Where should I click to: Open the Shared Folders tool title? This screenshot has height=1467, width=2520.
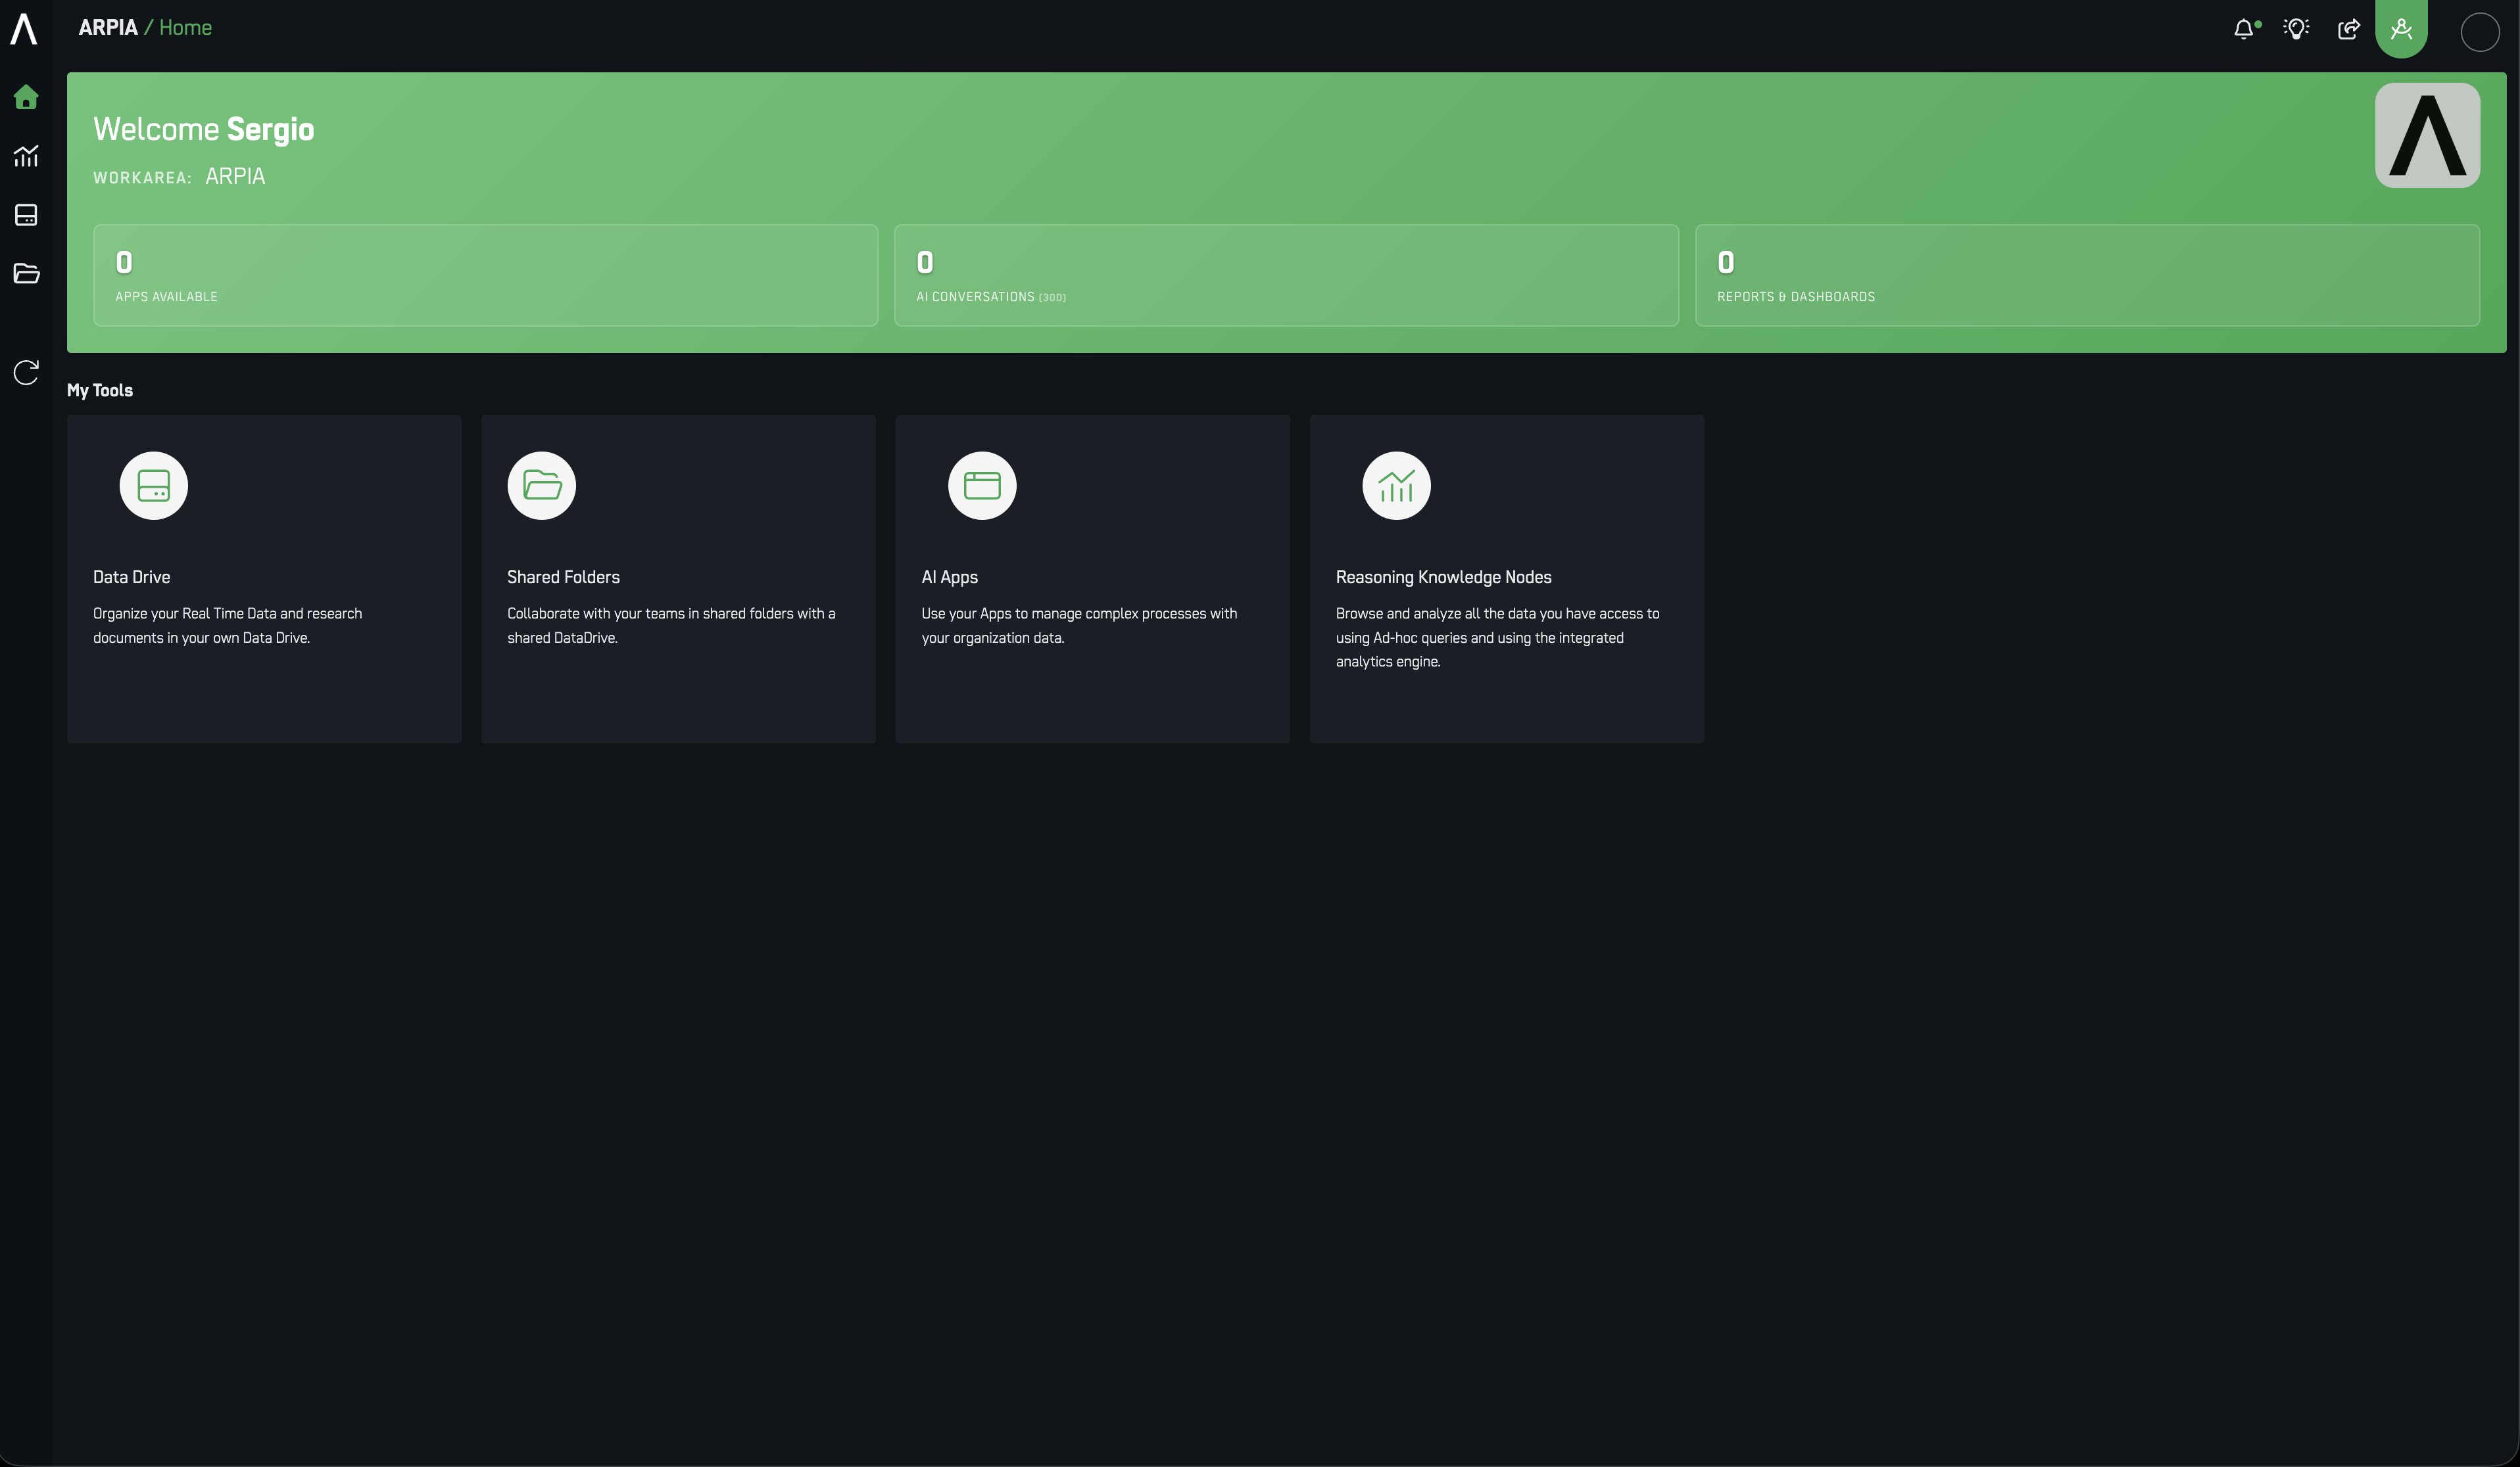point(563,576)
